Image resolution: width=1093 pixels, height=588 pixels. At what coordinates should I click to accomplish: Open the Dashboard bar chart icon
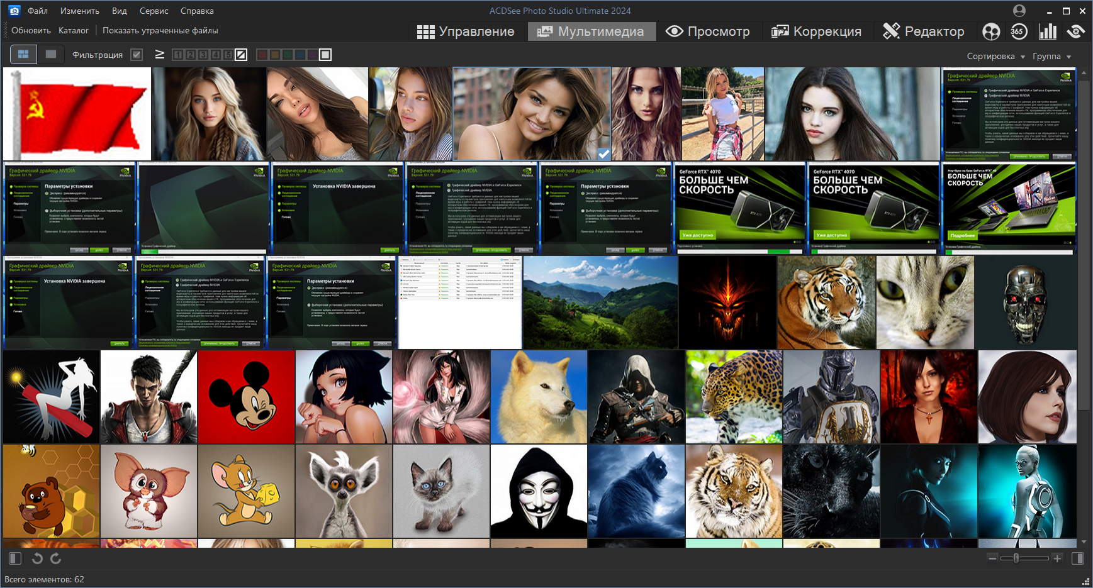point(1048,31)
